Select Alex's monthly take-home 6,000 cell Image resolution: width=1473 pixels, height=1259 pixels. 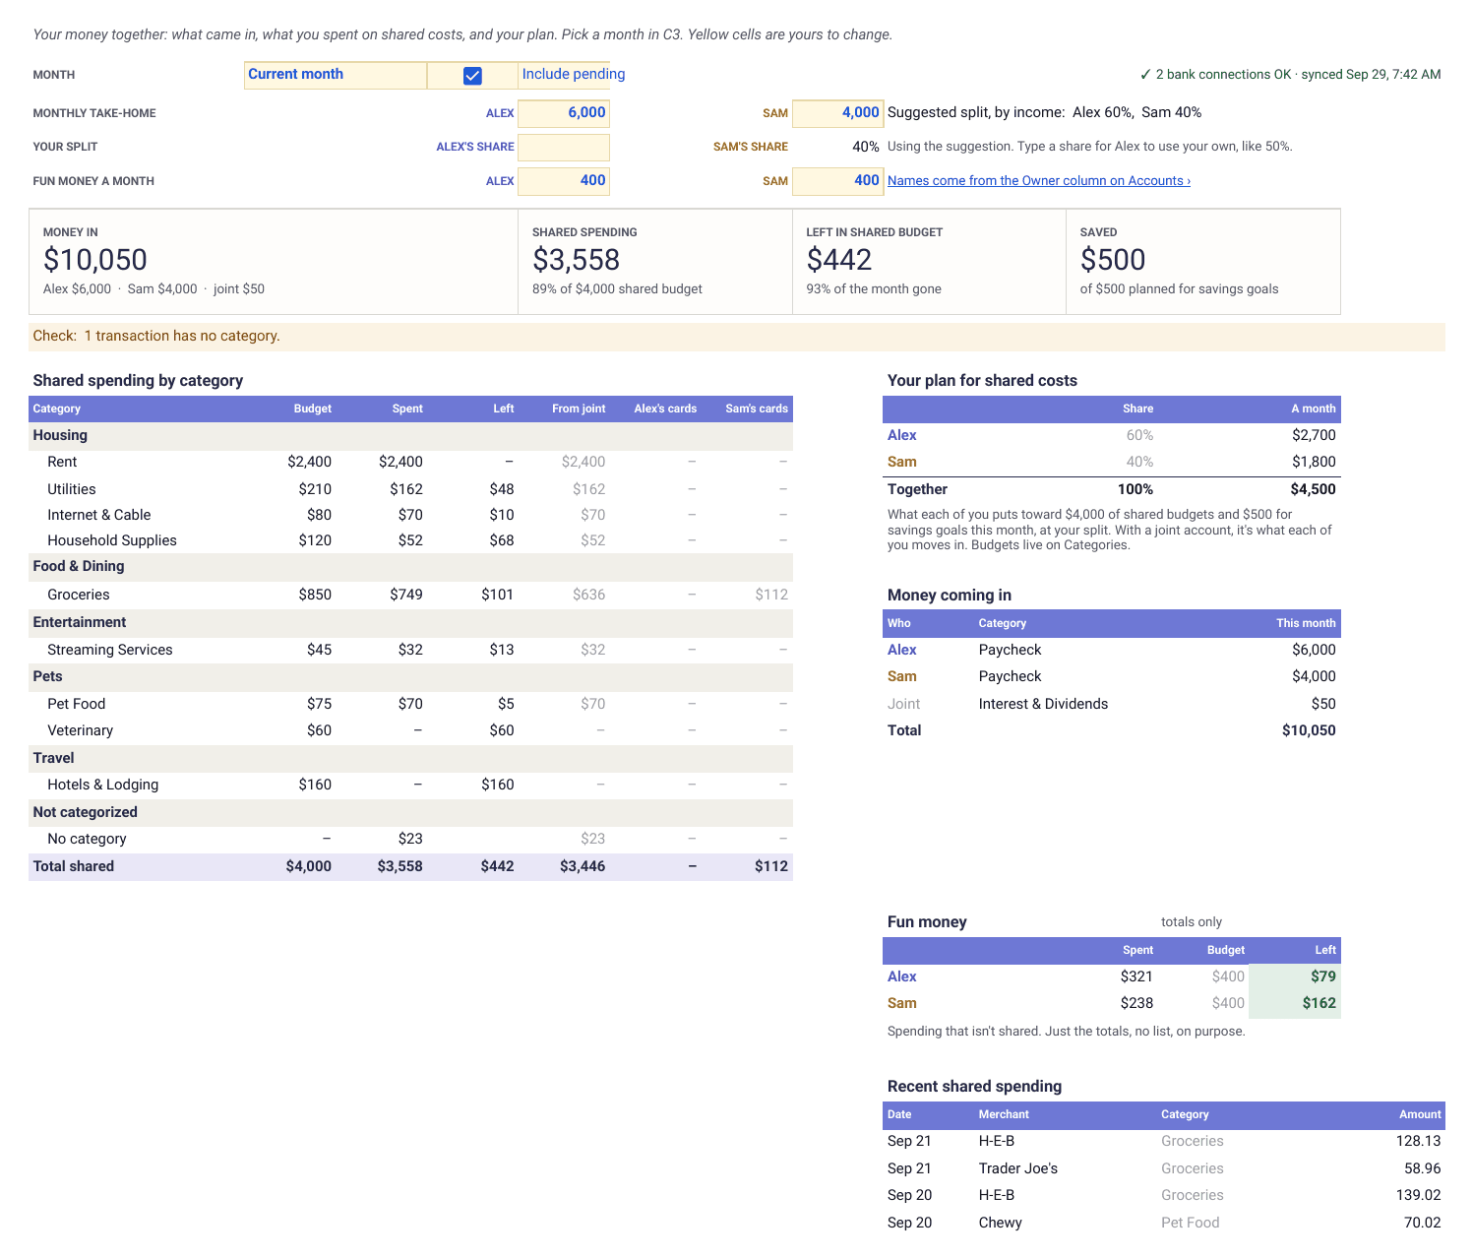point(564,113)
